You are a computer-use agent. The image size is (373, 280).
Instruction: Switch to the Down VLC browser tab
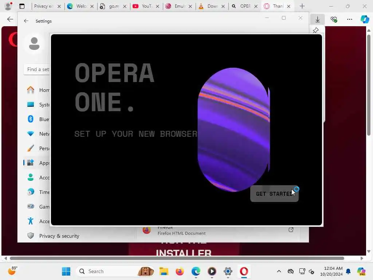coord(211,6)
